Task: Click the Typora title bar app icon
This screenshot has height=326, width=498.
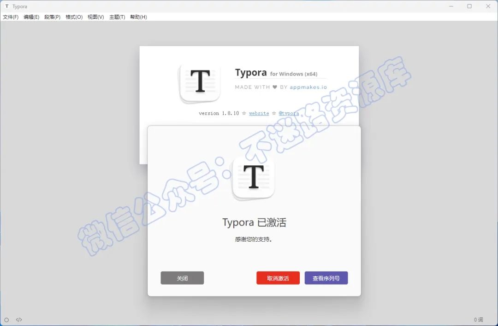Action: click(7, 6)
